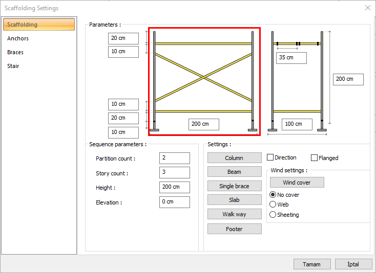Click the Partition count input field
Viewport: 376px width, 273px height.
coord(174,158)
